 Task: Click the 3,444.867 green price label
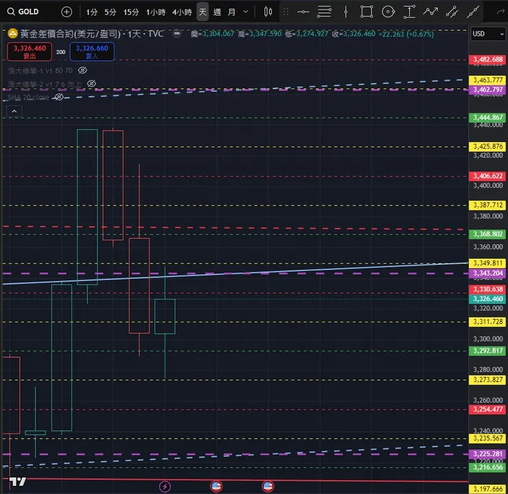[x=487, y=117]
